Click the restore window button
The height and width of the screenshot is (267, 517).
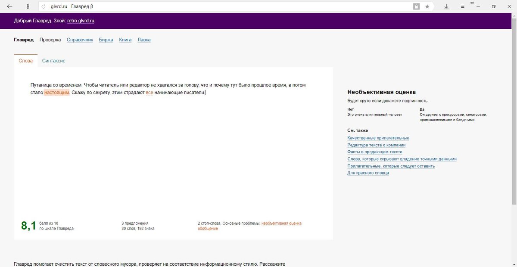pyautogui.click(x=494, y=6)
